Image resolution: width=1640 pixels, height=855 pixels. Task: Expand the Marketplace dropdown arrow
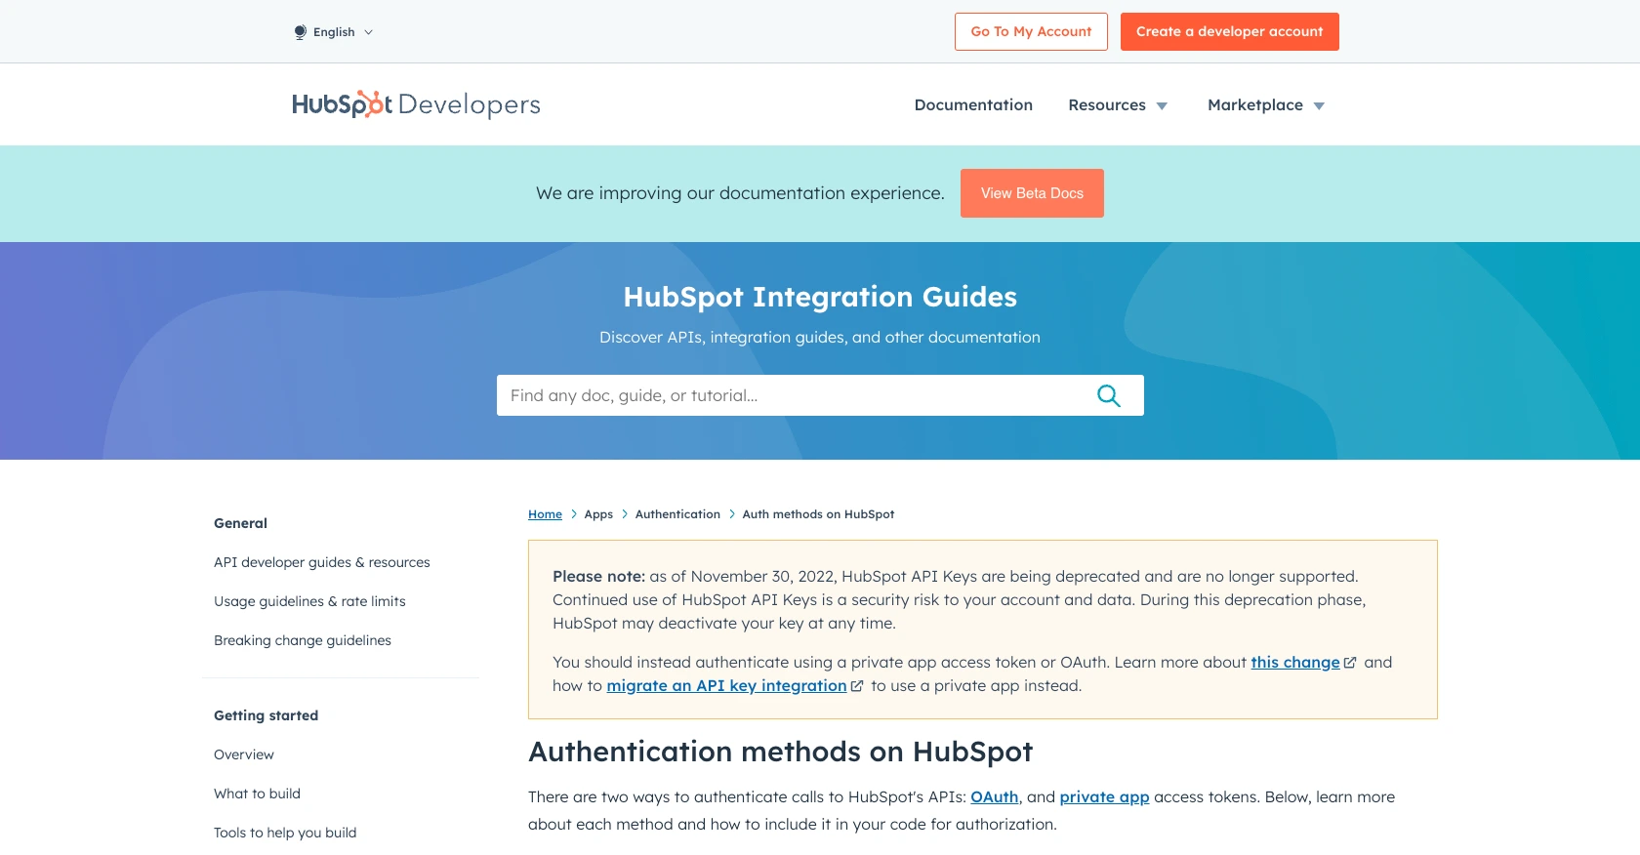tap(1319, 106)
